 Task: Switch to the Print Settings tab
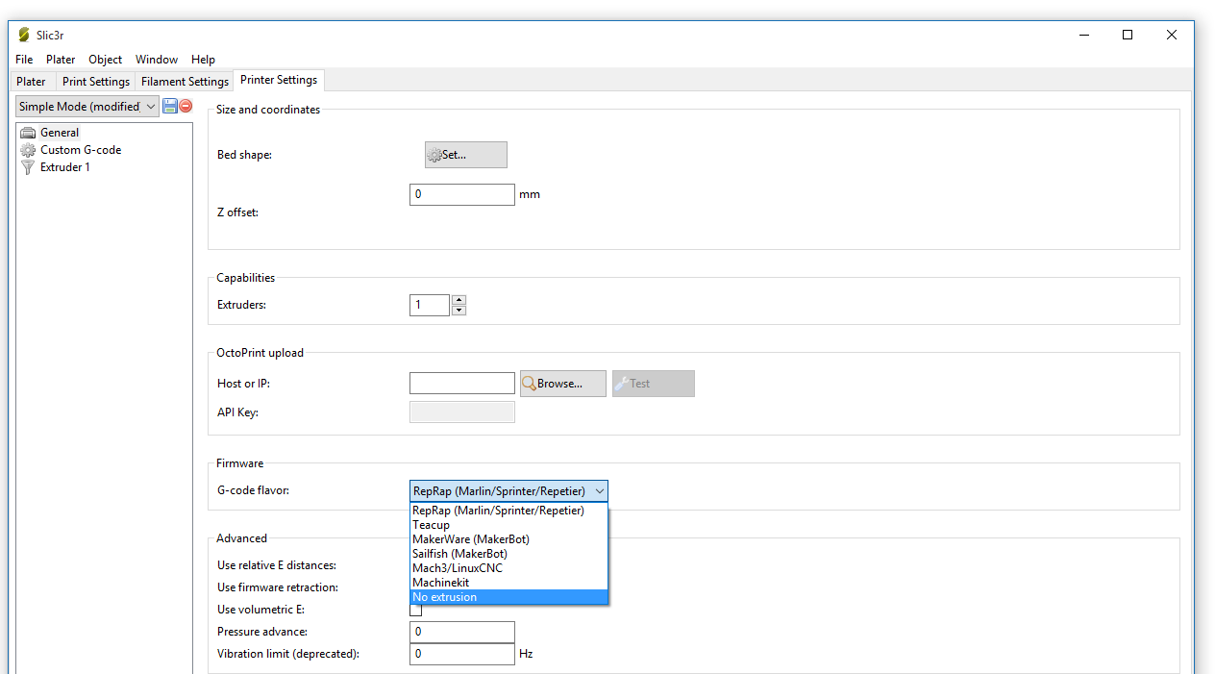point(96,82)
